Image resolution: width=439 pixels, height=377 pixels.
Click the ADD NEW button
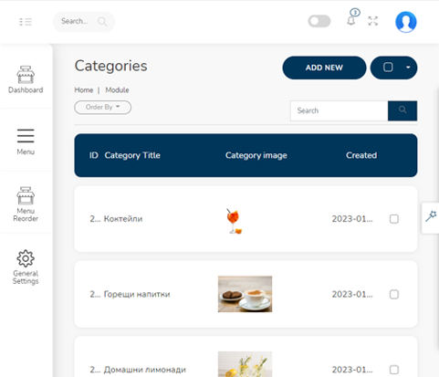coord(324,68)
